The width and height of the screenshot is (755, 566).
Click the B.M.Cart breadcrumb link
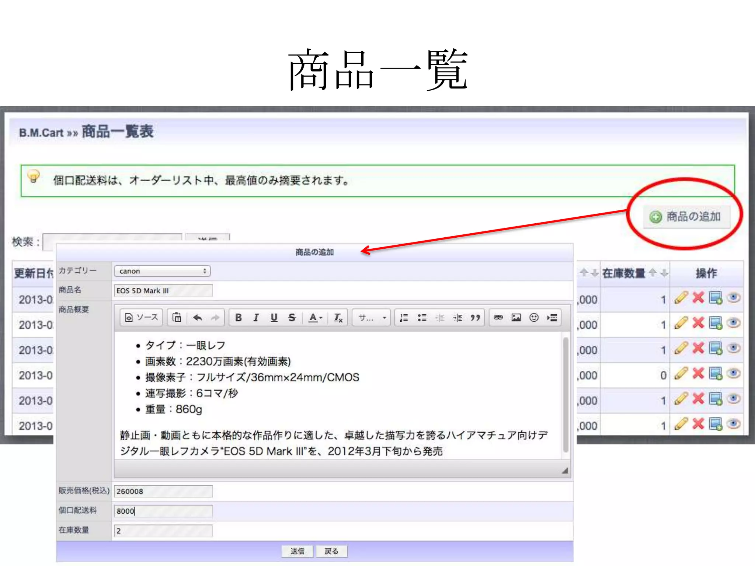[x=41, y=133]
